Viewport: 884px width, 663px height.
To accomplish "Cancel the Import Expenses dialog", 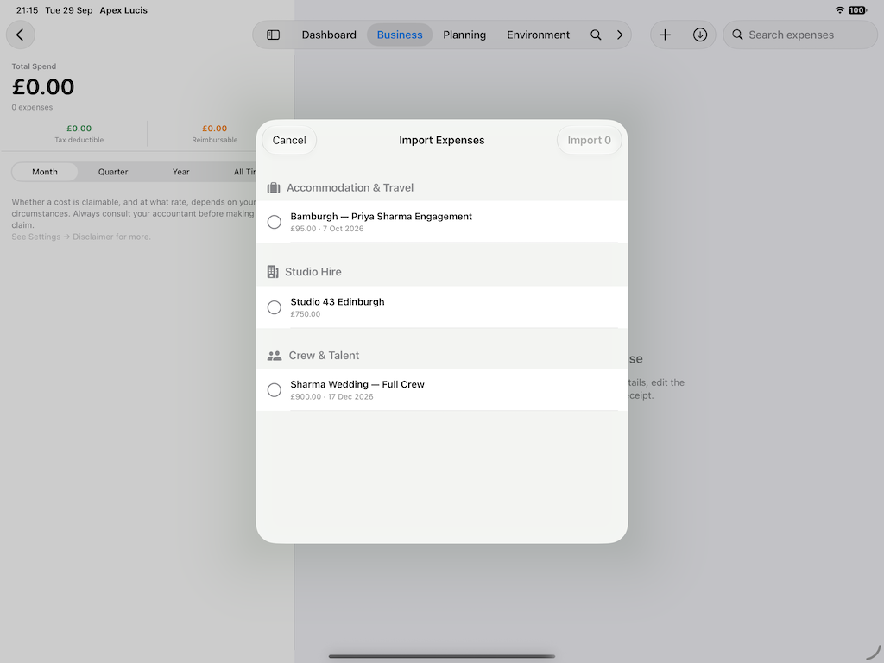I will [289, 141].
